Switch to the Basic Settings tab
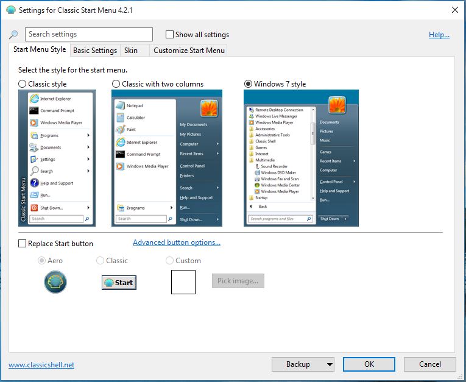 click(95, 50)
